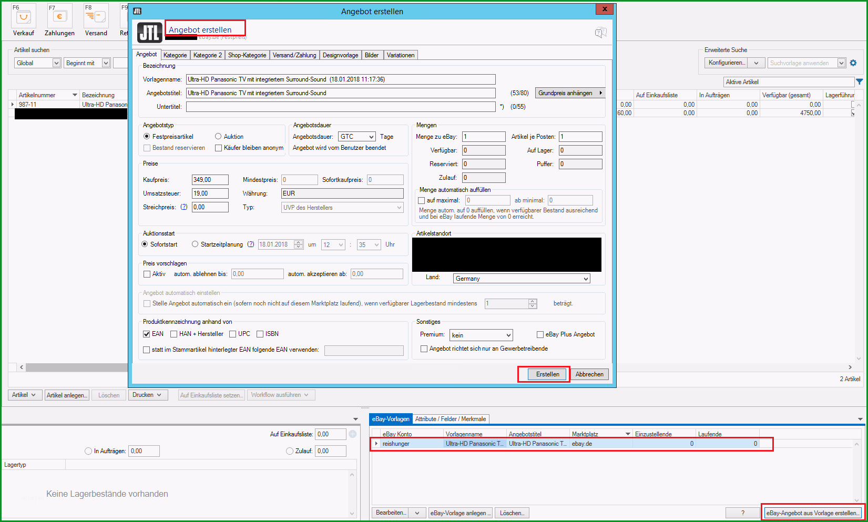Switch to the Versand/Zahlung tab
The image size is (868, 522).
tap(294, 55)
